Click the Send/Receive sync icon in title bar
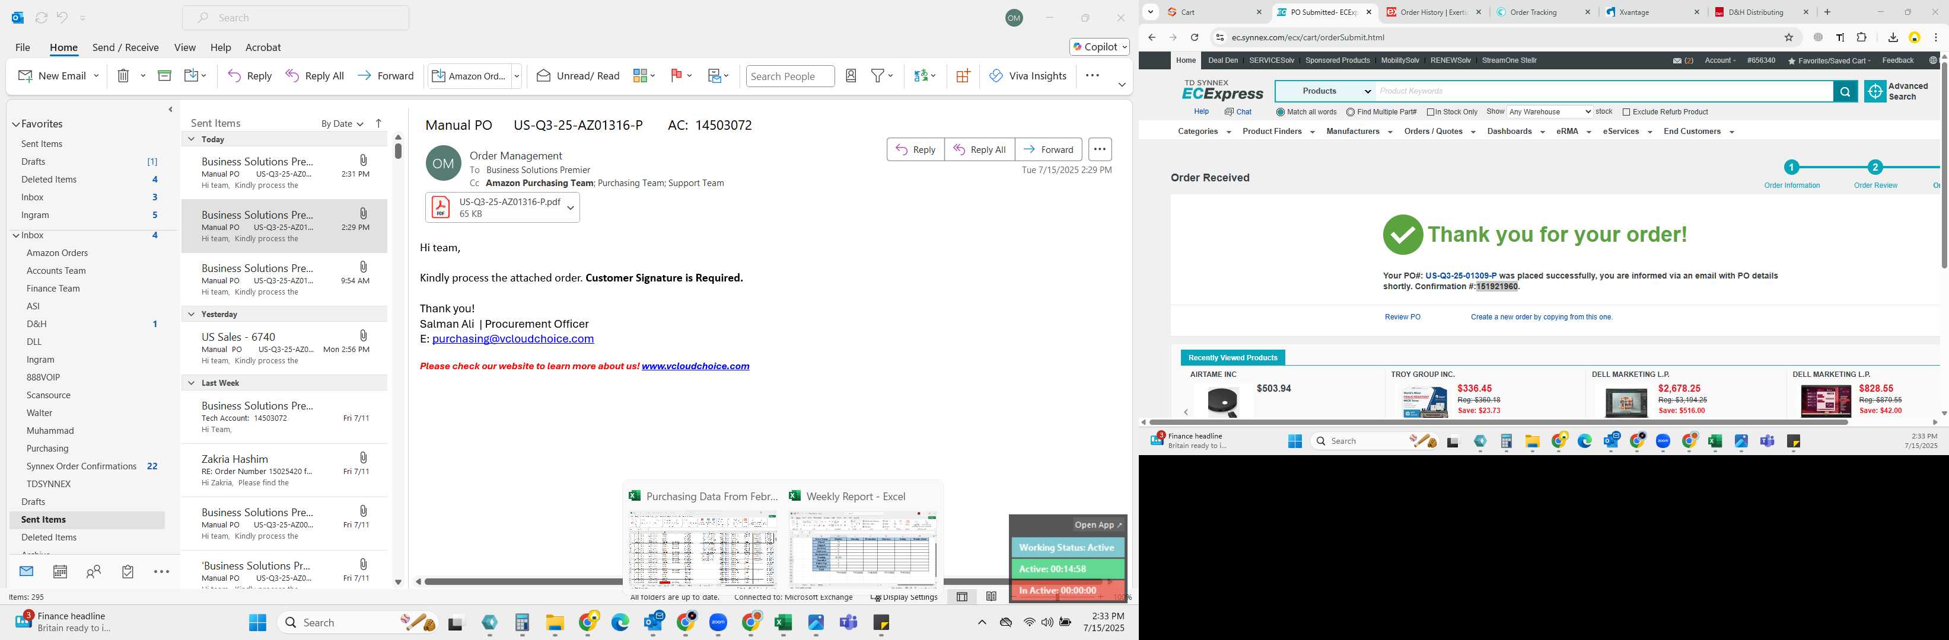The height and width of the screenshot is (640, 1949). tap(41, 17)
